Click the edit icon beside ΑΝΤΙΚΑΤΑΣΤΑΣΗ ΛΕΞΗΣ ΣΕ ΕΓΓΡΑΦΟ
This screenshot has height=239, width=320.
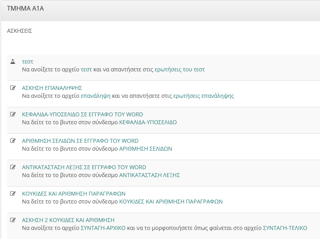[x=13, y=167]
